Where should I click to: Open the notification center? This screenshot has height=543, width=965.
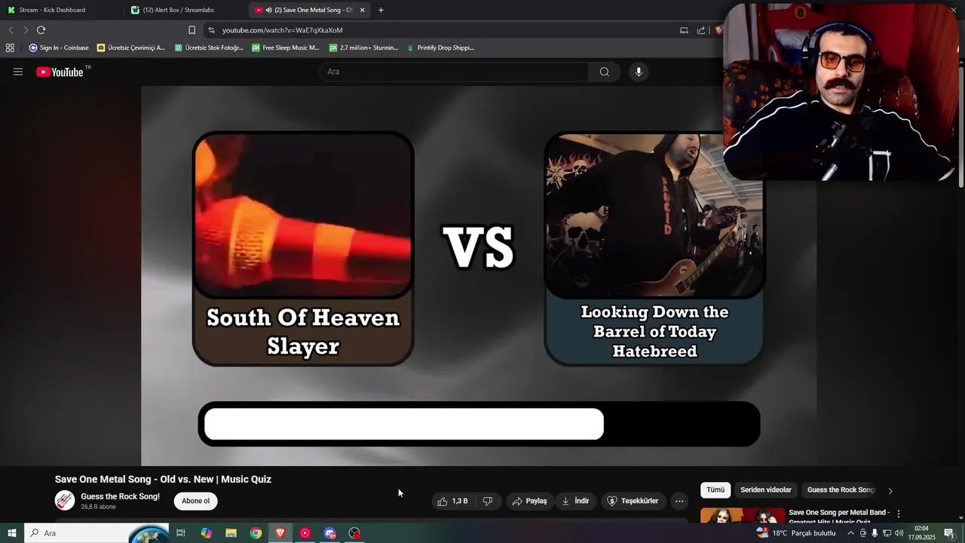tap(949, 533)
